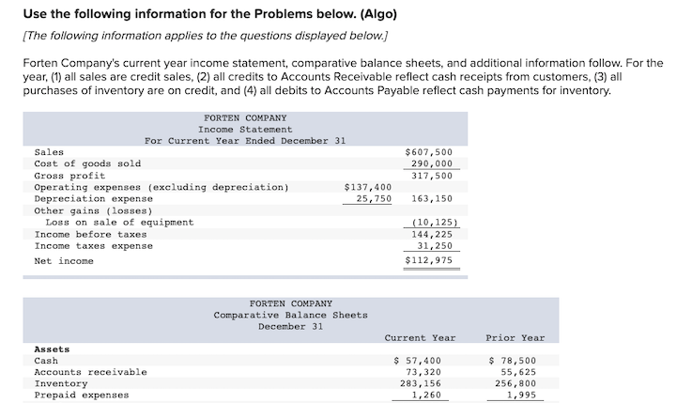Select the operating expenses value $137,400
The width and height of the screenshot is (677, 403).
coord(368,188)
